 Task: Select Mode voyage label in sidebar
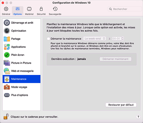click(x=19, y=87)
